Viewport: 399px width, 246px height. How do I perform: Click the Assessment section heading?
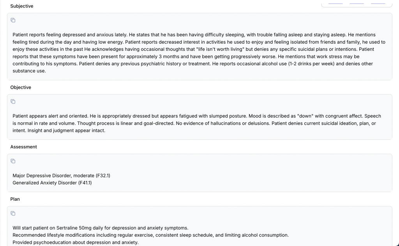(24, 147)
